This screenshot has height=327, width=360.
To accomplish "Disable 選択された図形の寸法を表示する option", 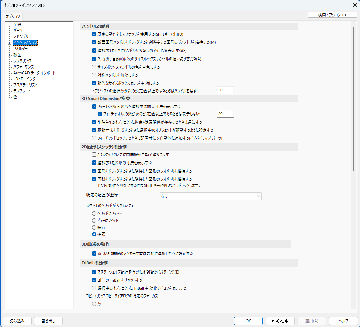I will [x=94, y=163].
